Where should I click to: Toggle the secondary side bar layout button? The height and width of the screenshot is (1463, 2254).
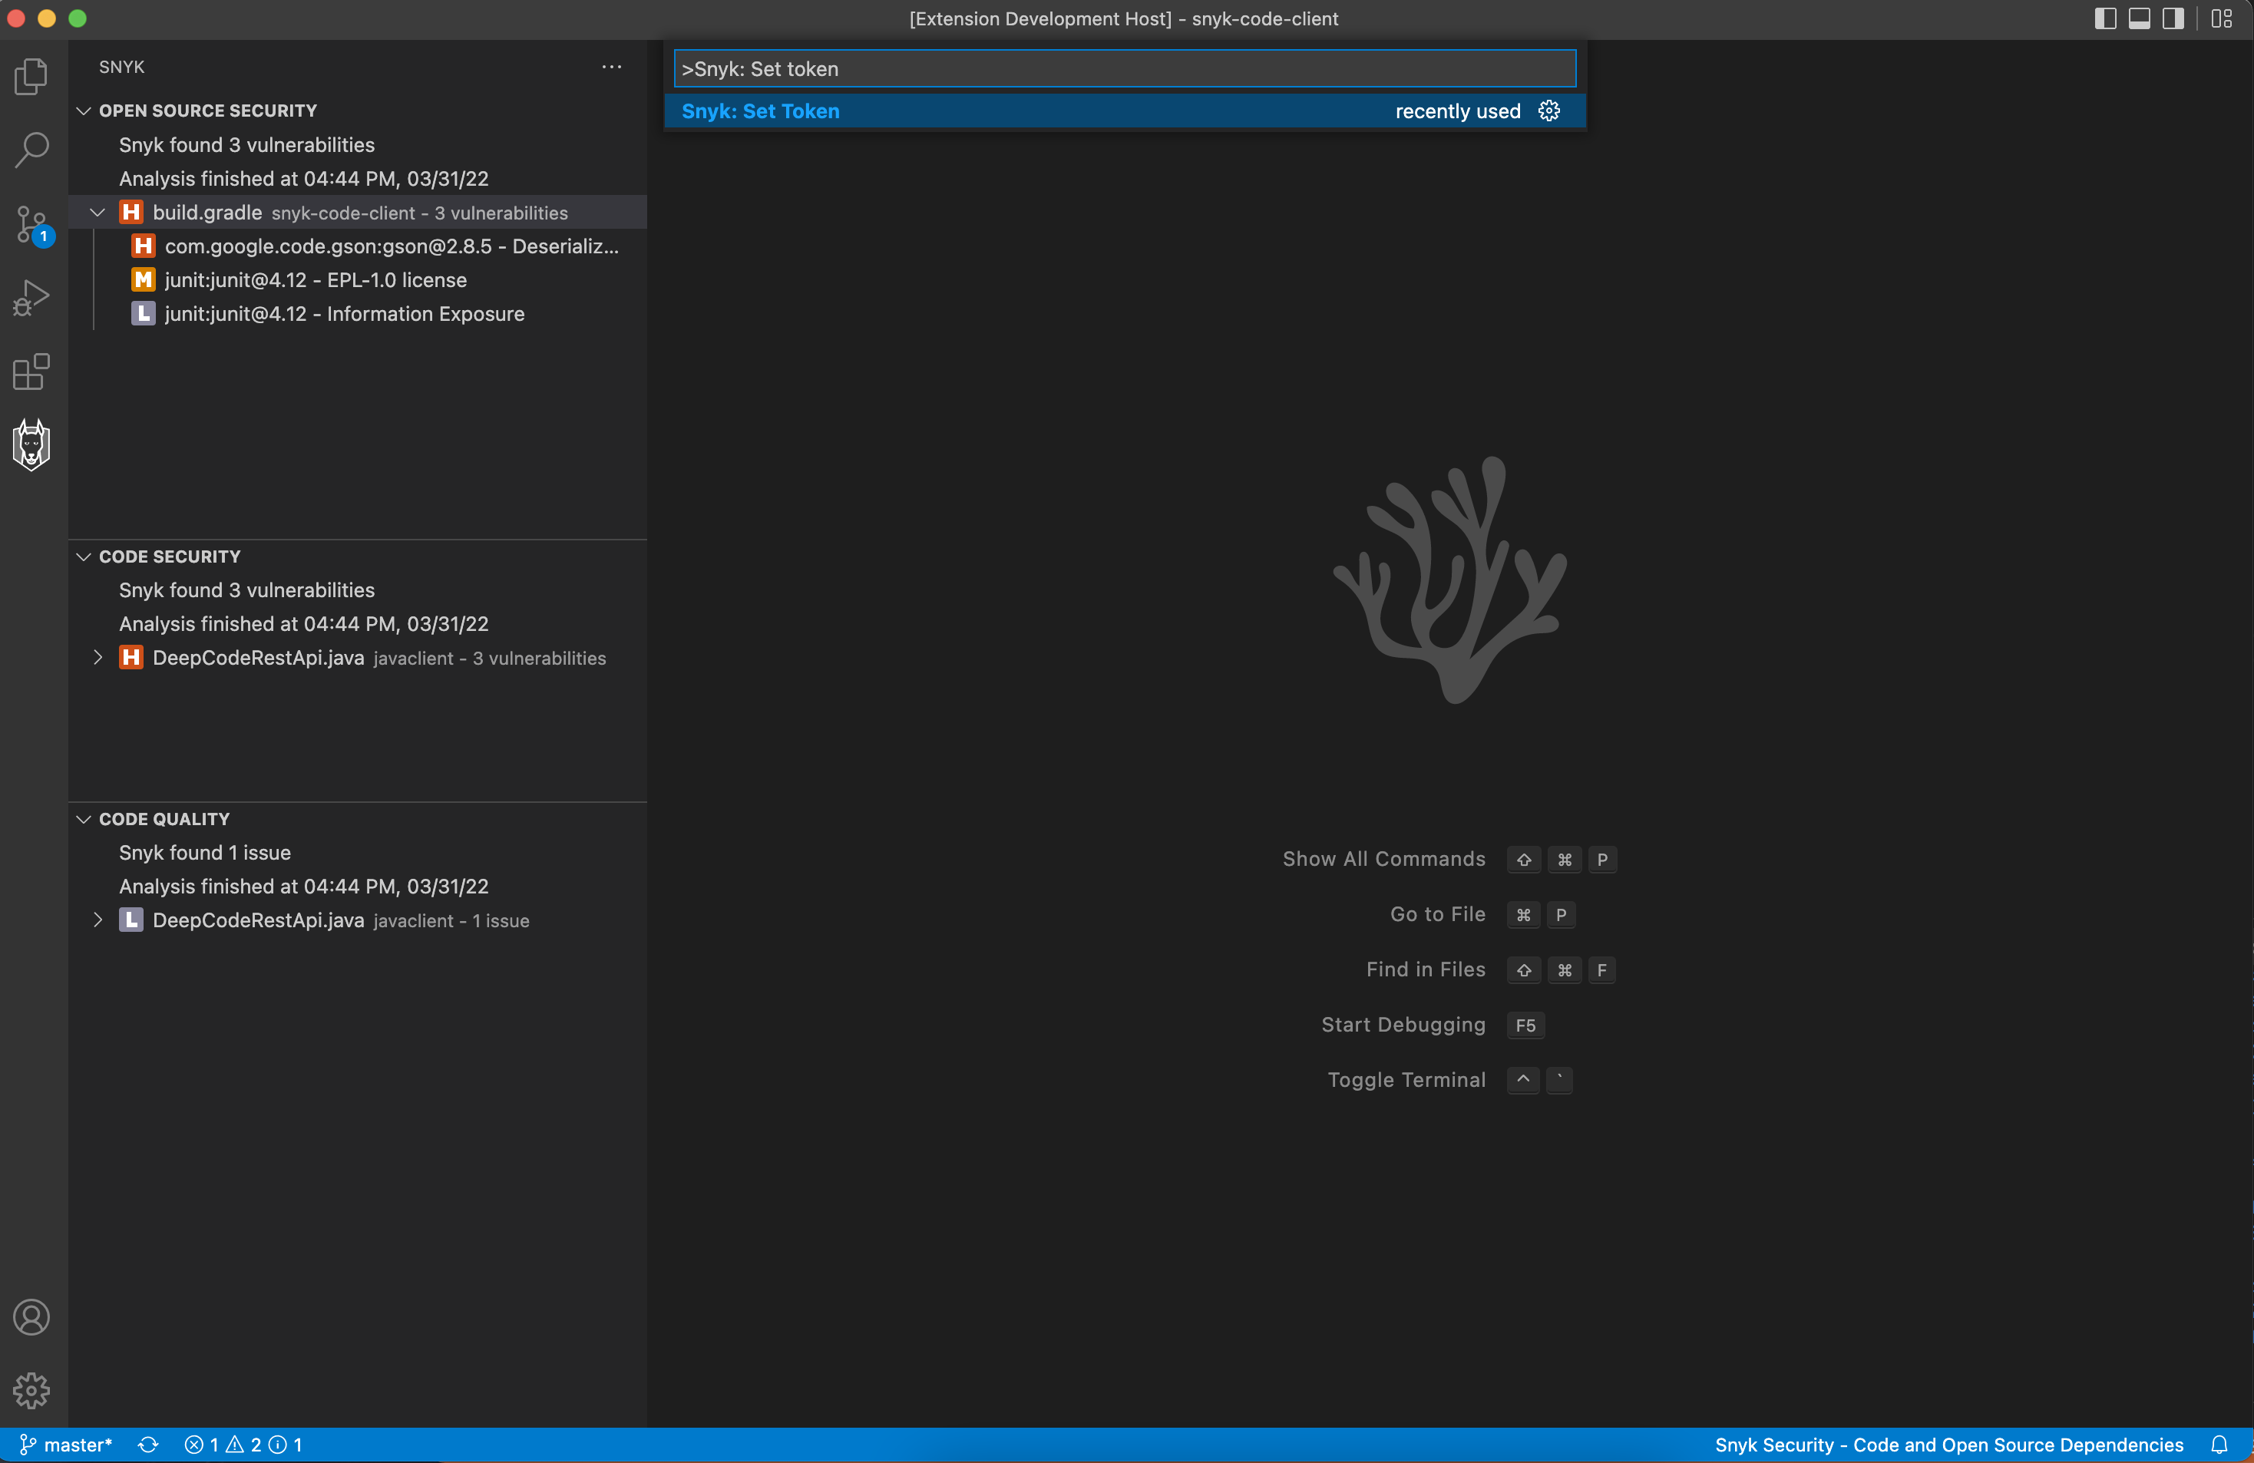[2173, 18]
